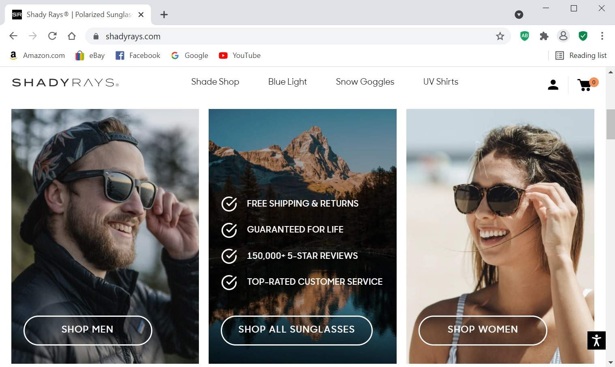Go to browser home page
The width and height of the screenshot is (615, 367).
click(x=72, y=36)
